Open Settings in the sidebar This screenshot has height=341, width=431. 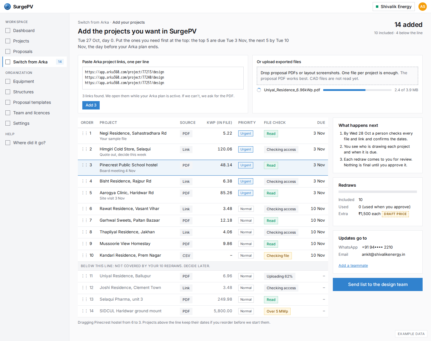[35, 123]
